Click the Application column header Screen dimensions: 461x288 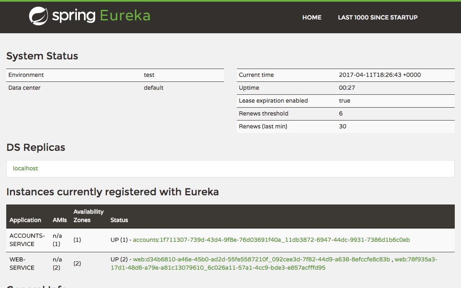point(25,220)
